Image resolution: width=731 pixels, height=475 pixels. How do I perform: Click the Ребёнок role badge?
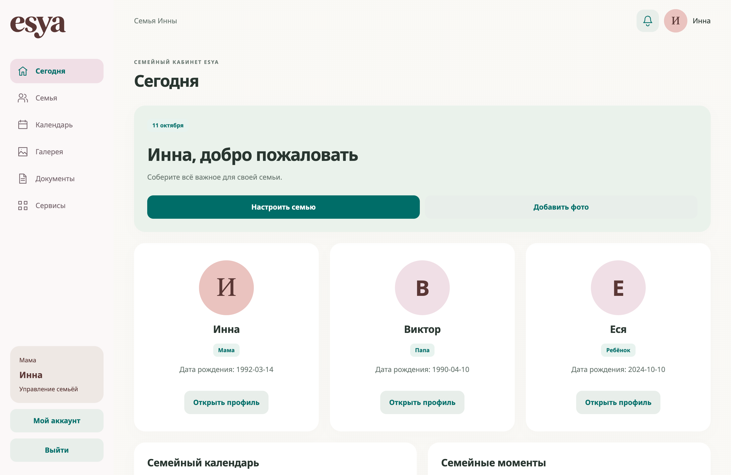(x=618, y=350)
